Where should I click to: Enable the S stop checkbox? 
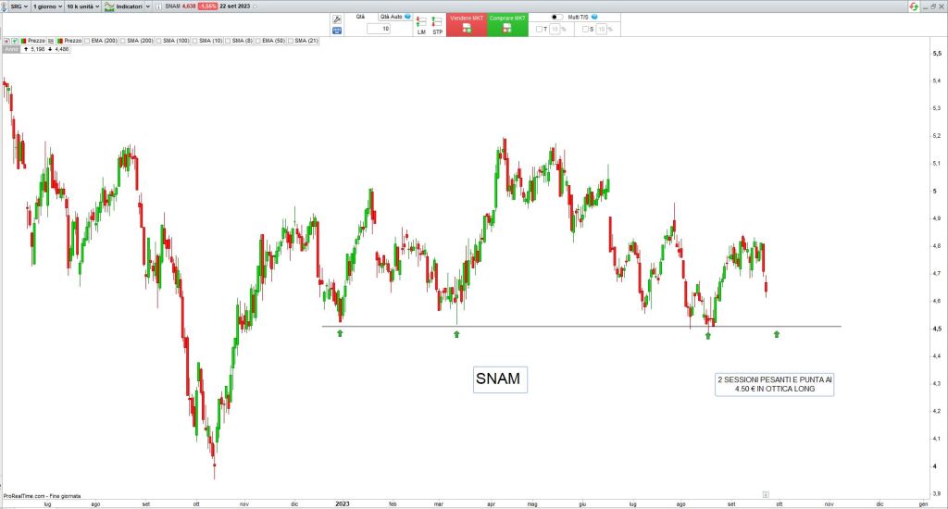pyautogui.click(x=585, y=29)
